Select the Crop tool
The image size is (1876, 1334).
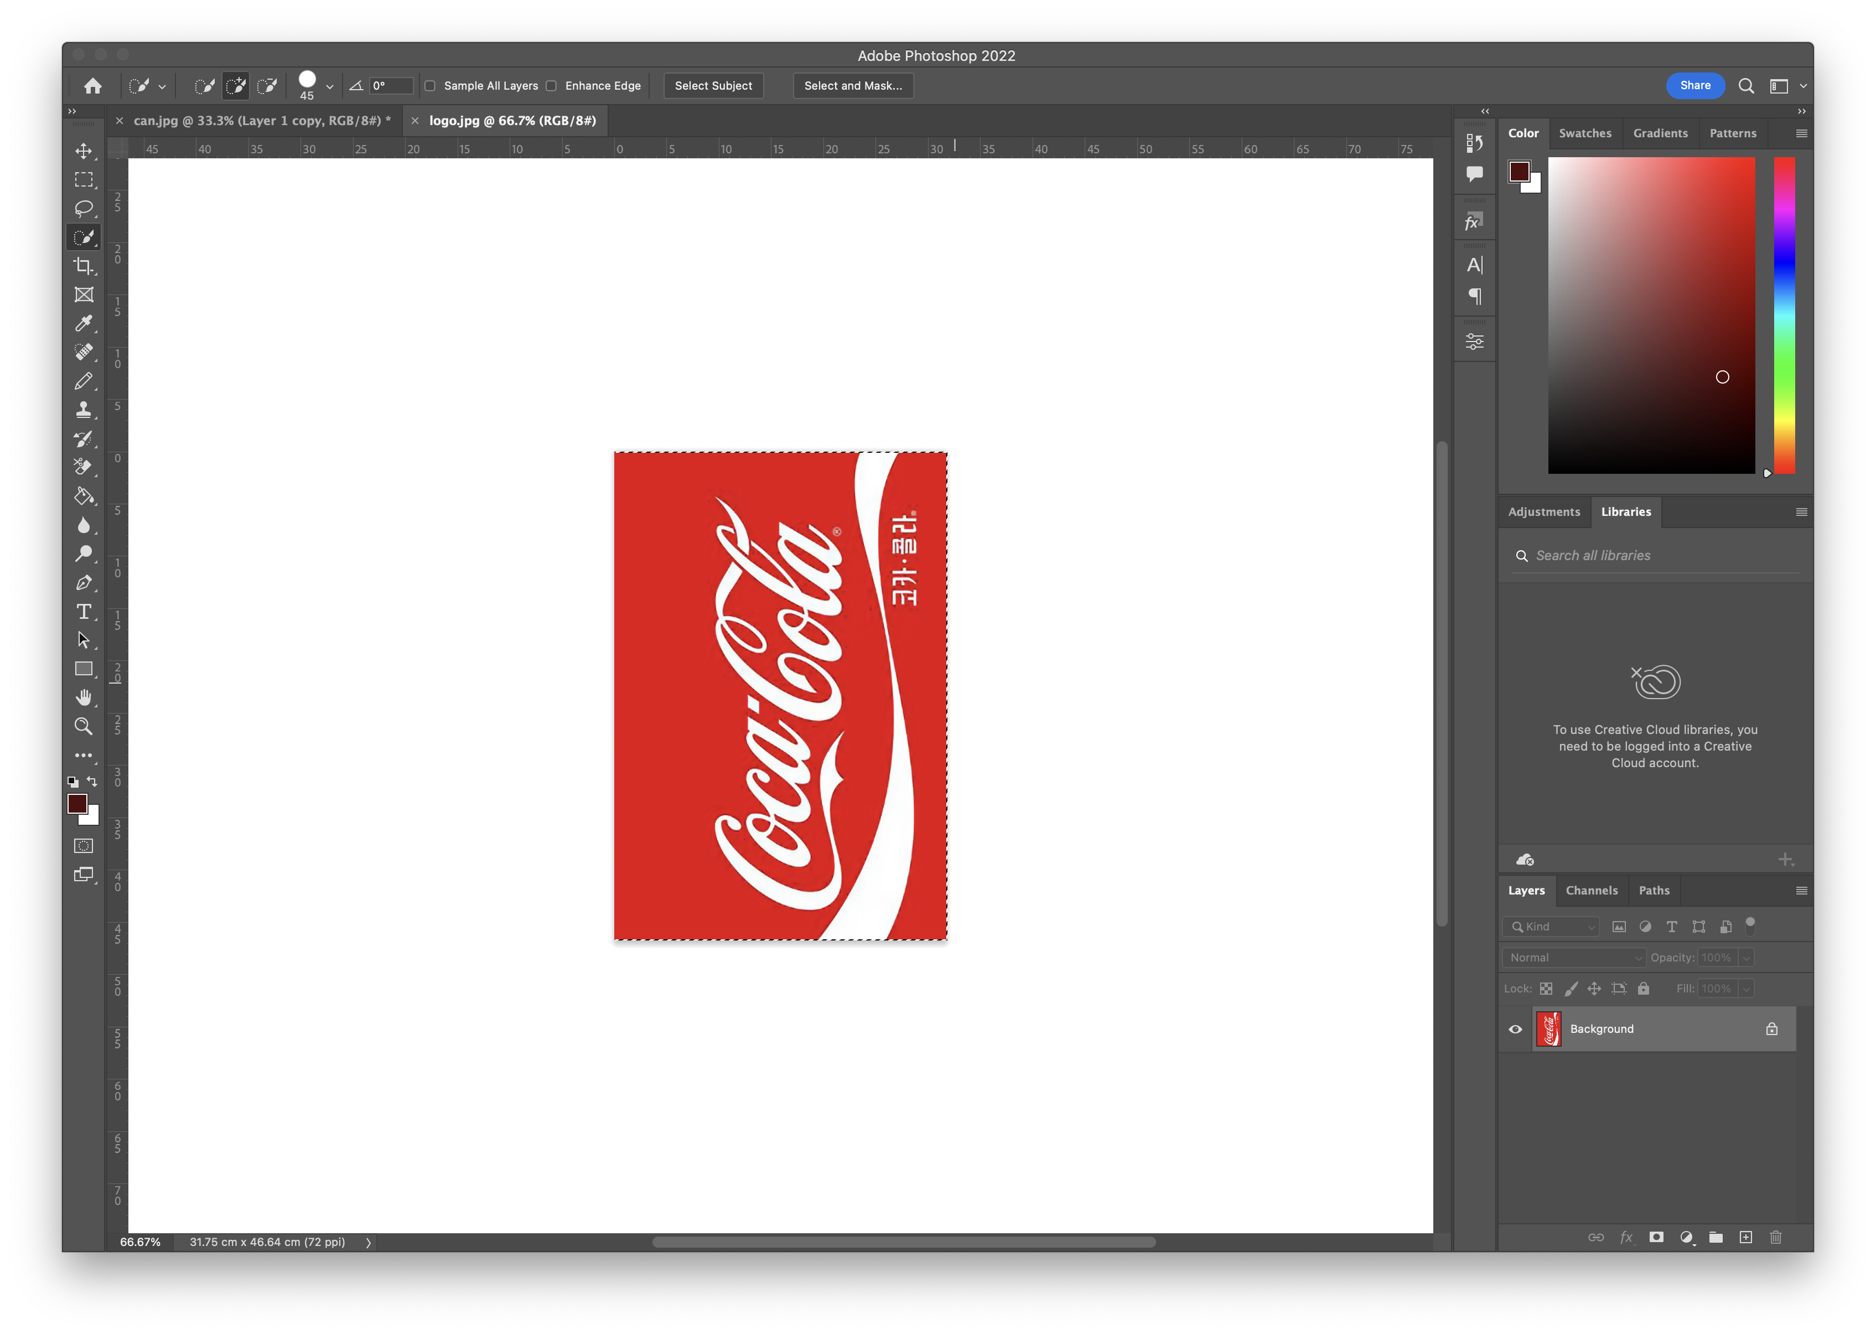[x=84, y=265]
